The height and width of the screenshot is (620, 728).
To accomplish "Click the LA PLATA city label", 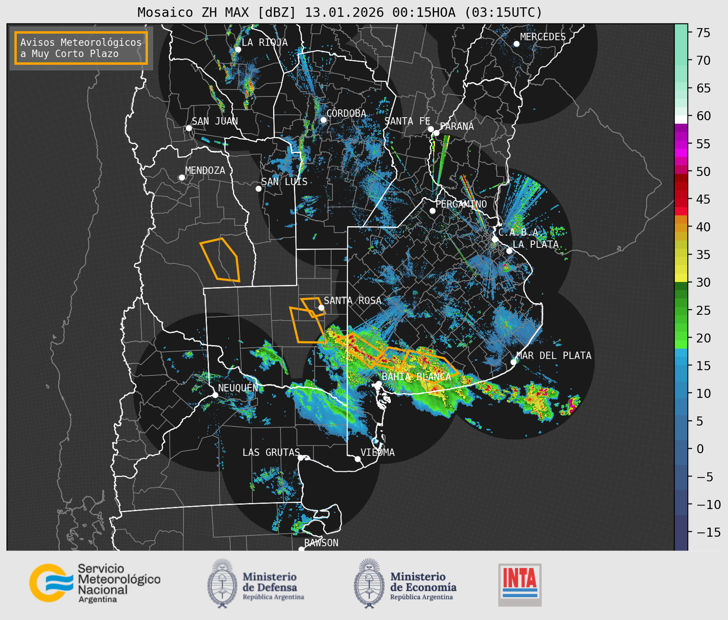I will [x=536, y=244].
